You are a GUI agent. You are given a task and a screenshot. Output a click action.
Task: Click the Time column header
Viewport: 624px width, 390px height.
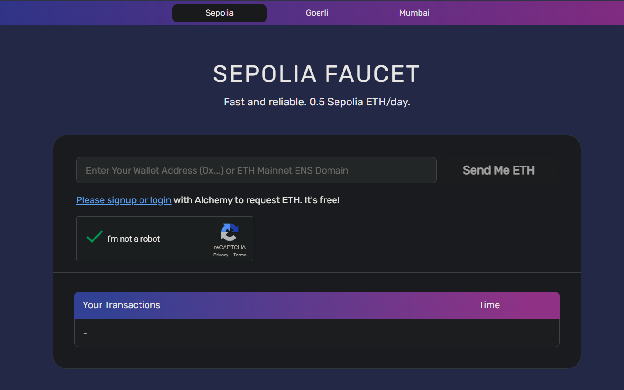pyautogui.click(x=489, y=305)
